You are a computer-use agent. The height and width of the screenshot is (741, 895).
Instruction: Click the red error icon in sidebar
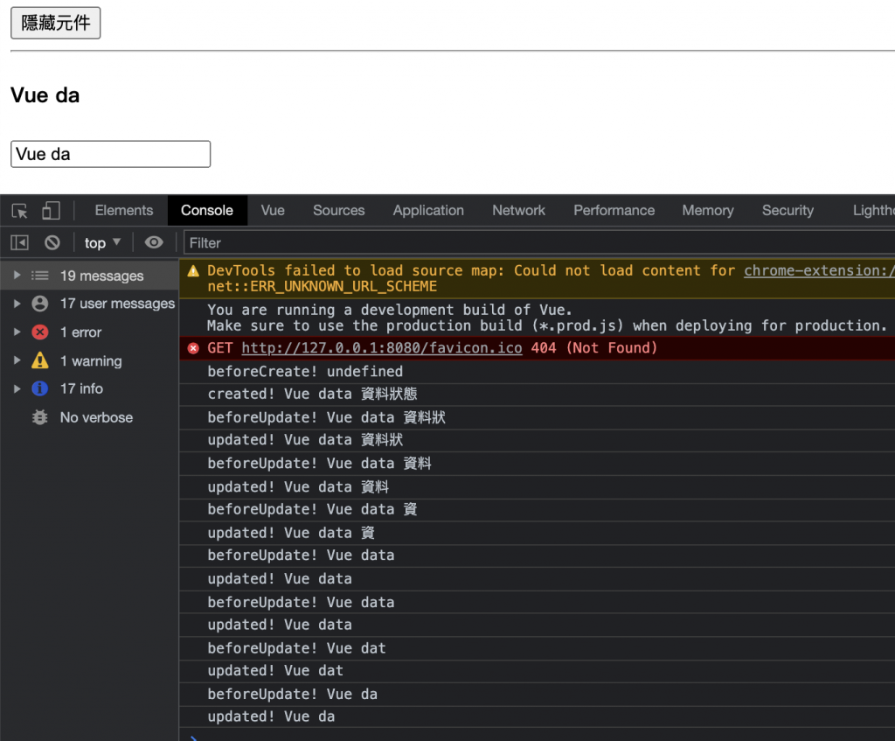(40, 332)
